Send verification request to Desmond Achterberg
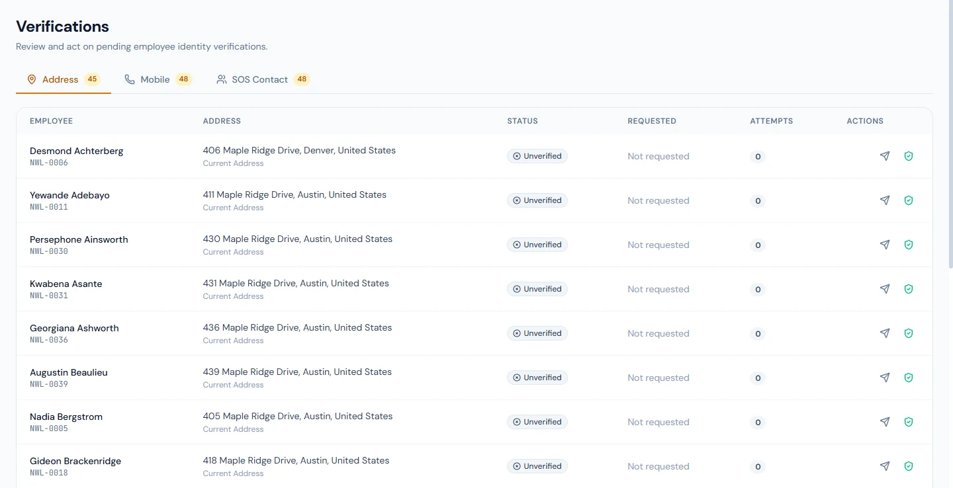The width and height of the screenshot is (953, 488). coord(885,156)
